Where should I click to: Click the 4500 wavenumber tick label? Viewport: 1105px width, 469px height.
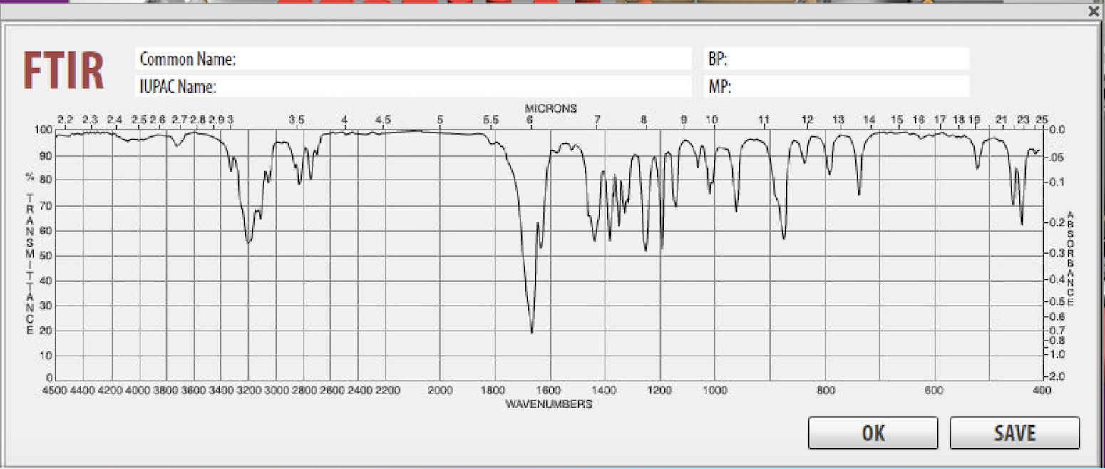(55, 391)
